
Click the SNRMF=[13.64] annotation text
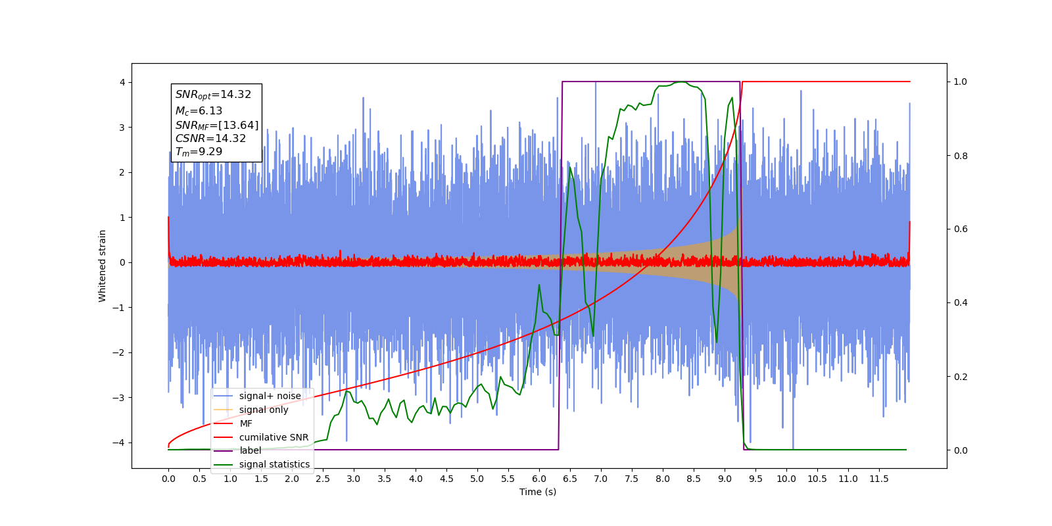point(217,125)
